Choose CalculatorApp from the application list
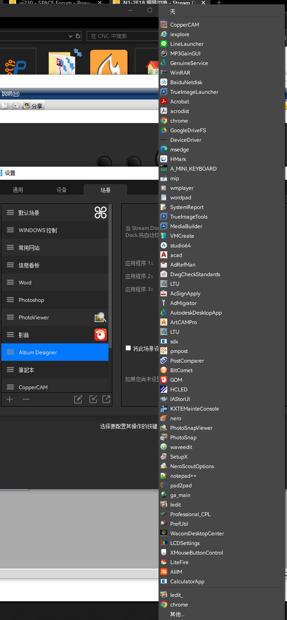287x620 pixels. [x=223, y=581]
